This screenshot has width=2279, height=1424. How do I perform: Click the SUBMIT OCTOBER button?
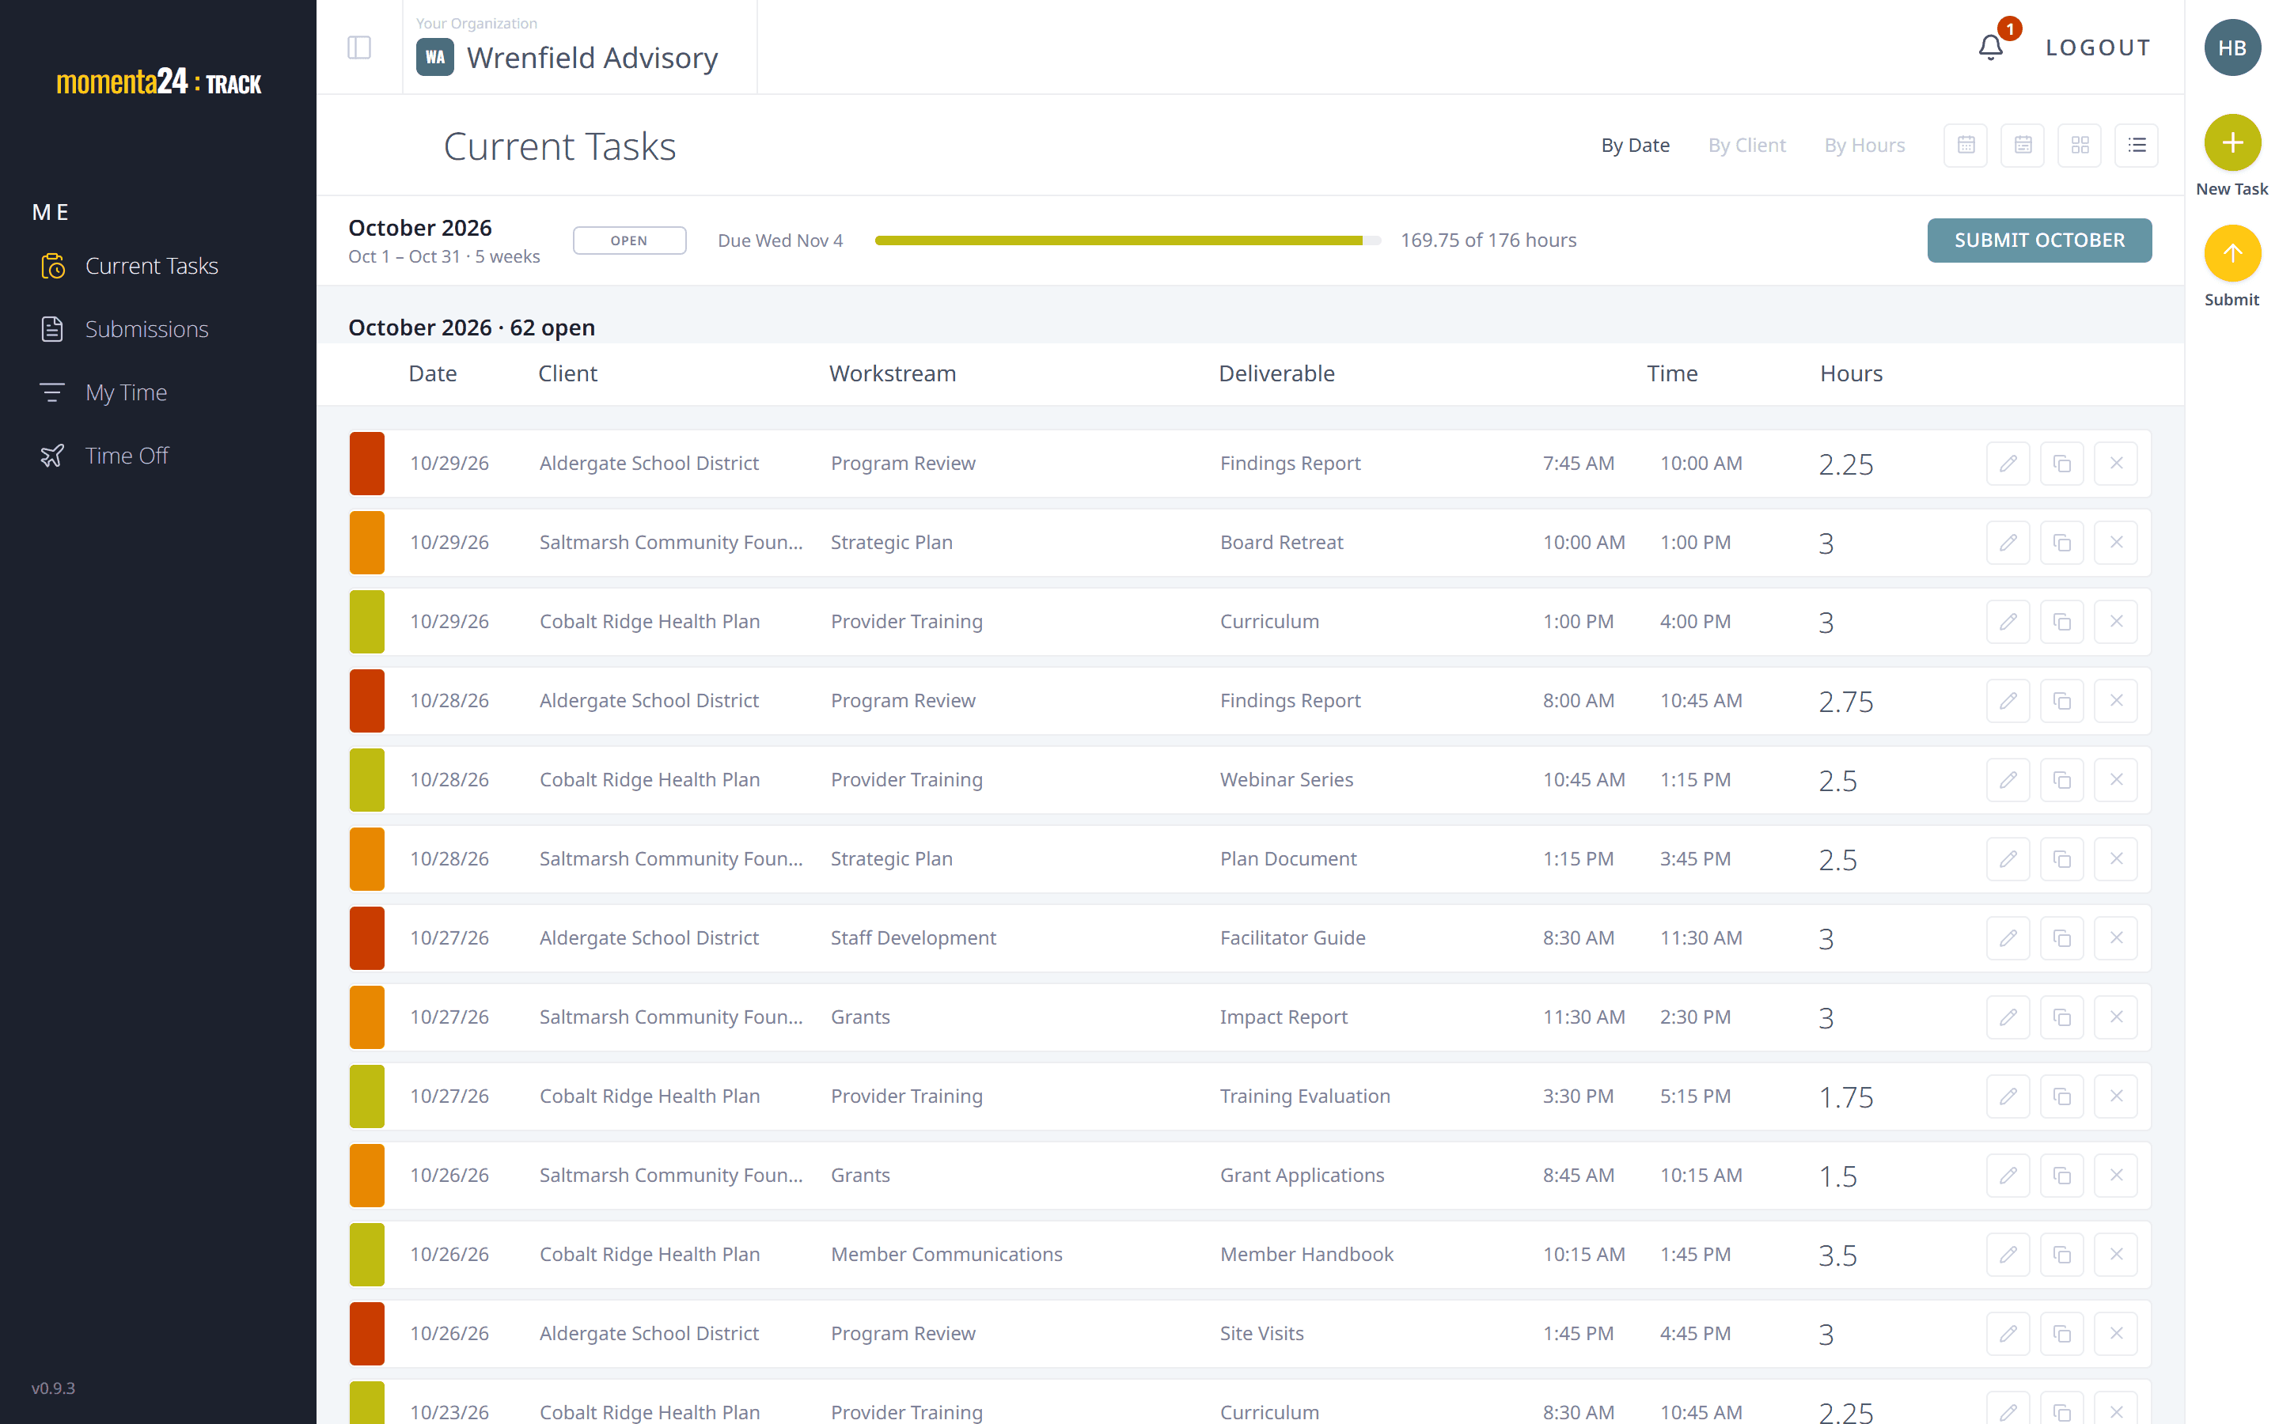pos(2039,240)
